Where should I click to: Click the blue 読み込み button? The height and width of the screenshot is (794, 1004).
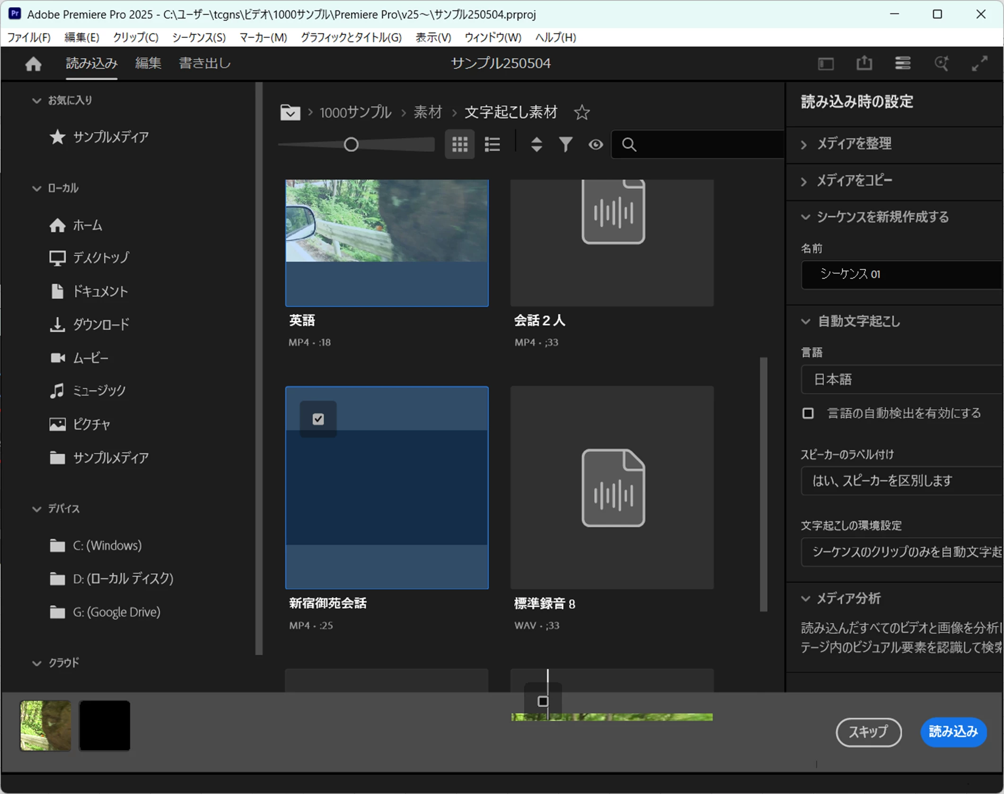(953, 732)
